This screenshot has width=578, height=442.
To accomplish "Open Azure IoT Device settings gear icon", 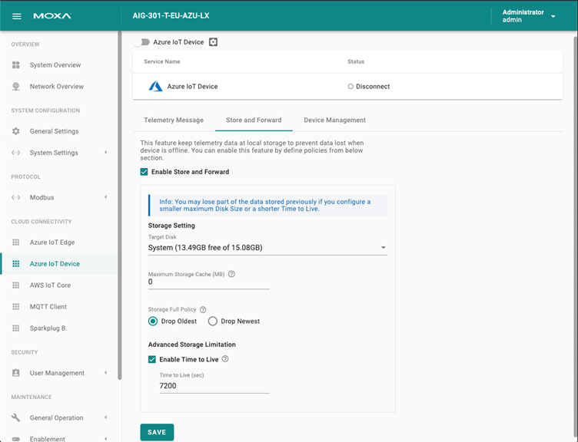I will [213, 42].
